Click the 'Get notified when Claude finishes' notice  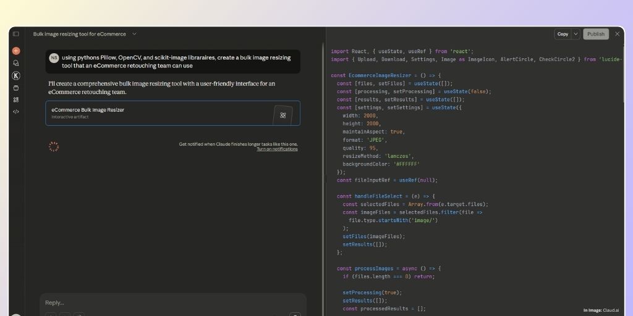click(x=238, y=144)
